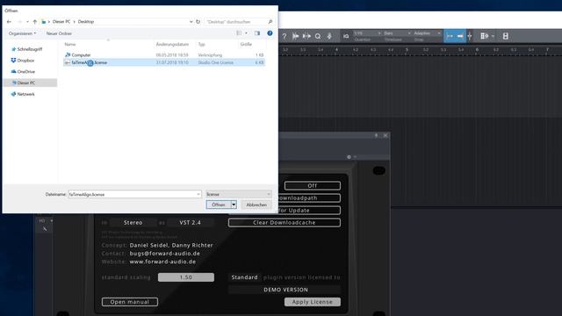Click the marker track icon in toolbar

pos(484,36)
